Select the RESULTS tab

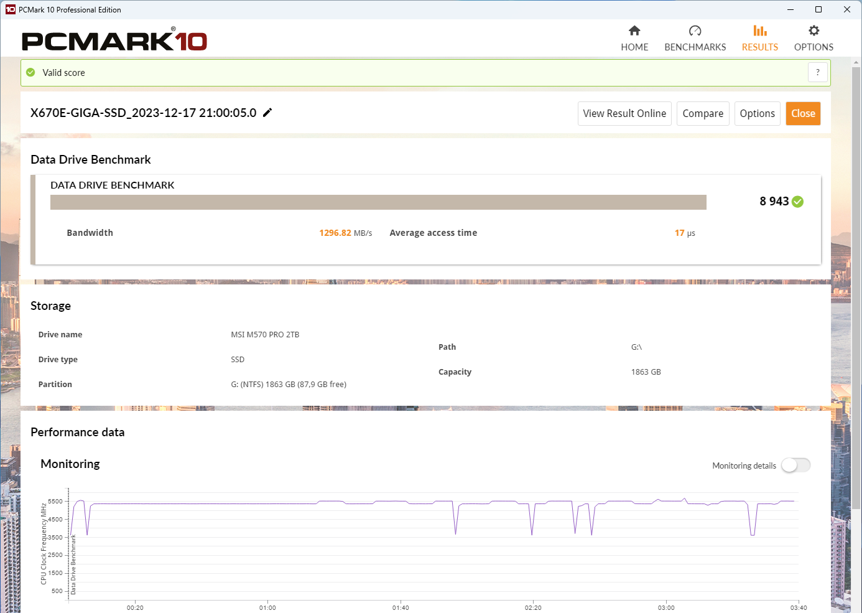click(760, 39)
